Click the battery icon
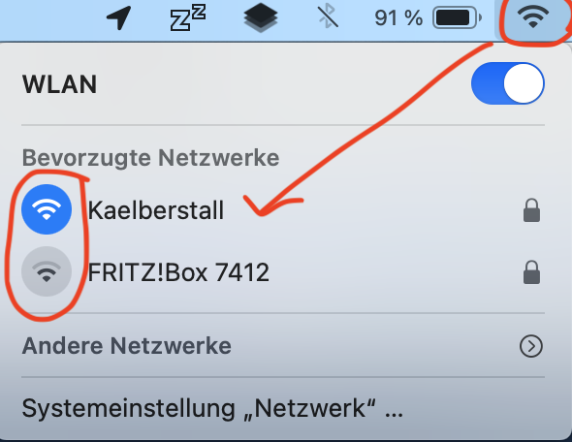The image size is (572, 442). click(x=458, y=17)
